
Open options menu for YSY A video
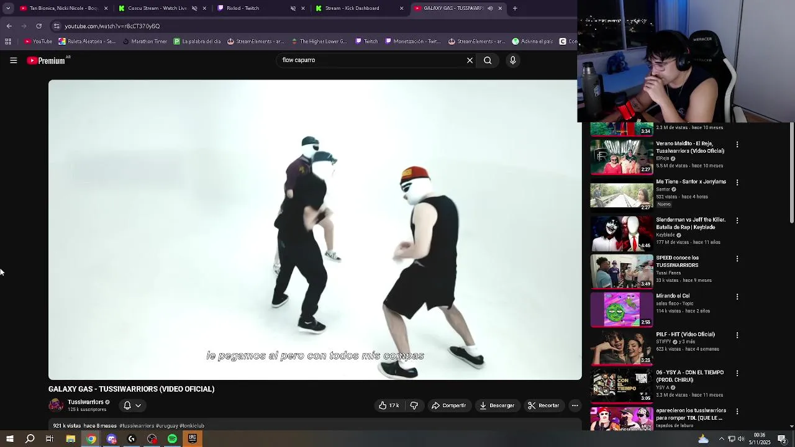(x=737, y=373)
